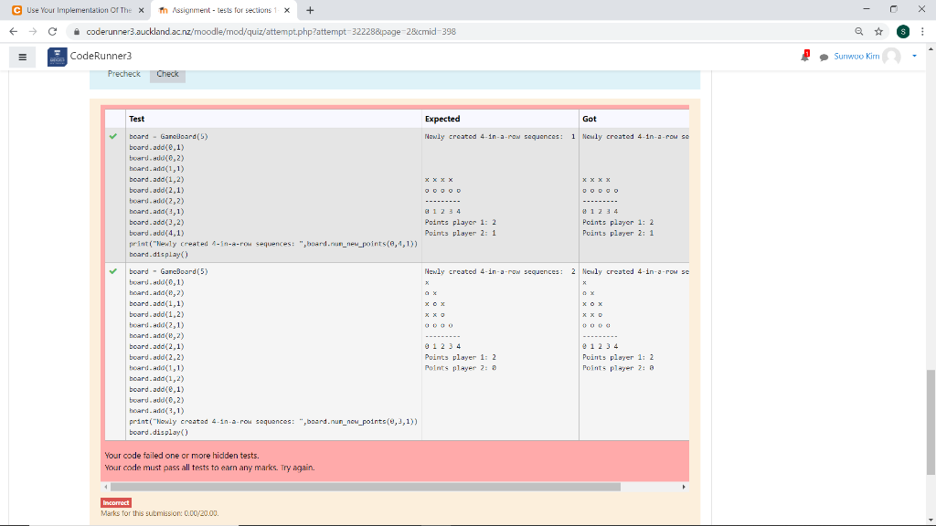The image size is (936, 526).
Task: View the site padlock security info
Action: point(77,32)
